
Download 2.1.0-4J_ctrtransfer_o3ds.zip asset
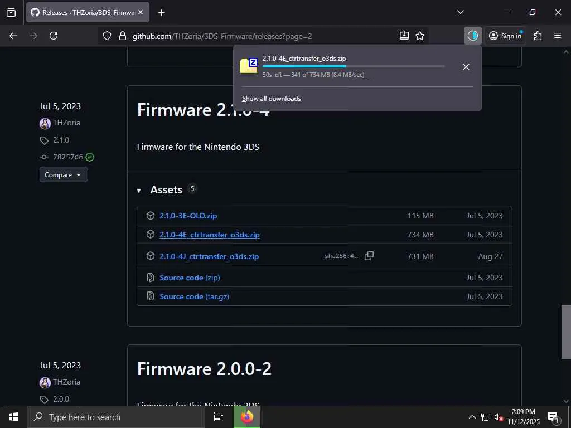pyautogui.click(x=209, y=256)
